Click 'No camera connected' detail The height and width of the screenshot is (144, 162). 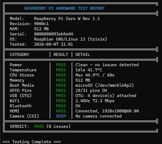(98, 116)
